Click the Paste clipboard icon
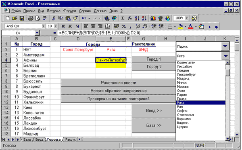This screenshot has width=242, height=150. [x=68, y=18]
